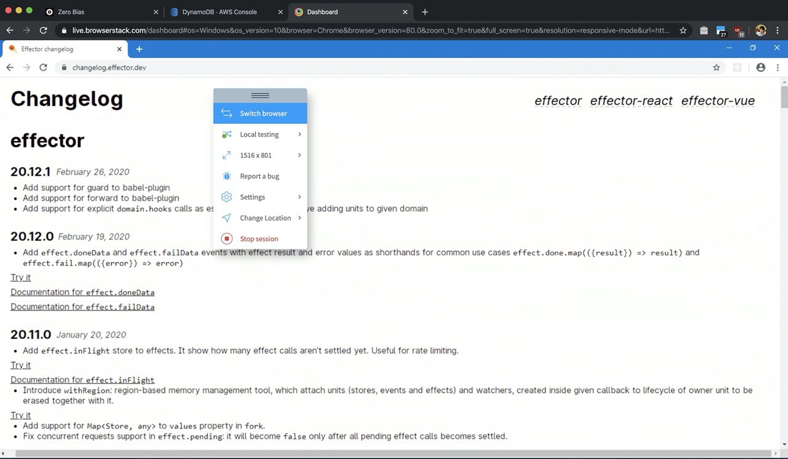Click the resolution resize arrows icon
This screenshot has height=459, width=788.
pos(227,155)
